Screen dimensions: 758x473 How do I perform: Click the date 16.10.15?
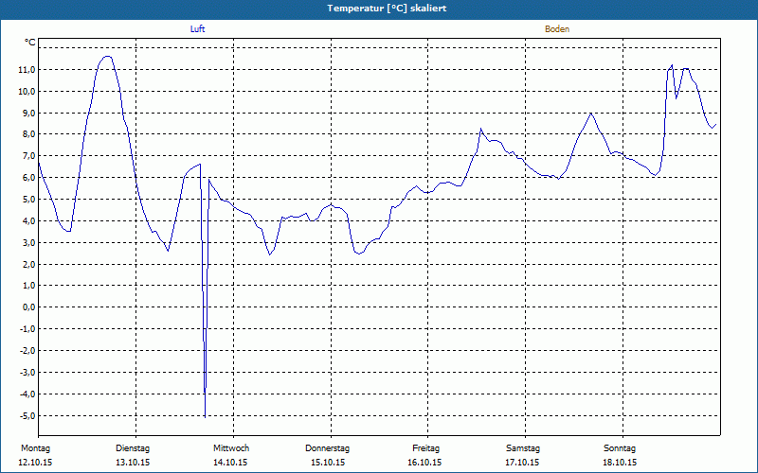tap(424, 463)
